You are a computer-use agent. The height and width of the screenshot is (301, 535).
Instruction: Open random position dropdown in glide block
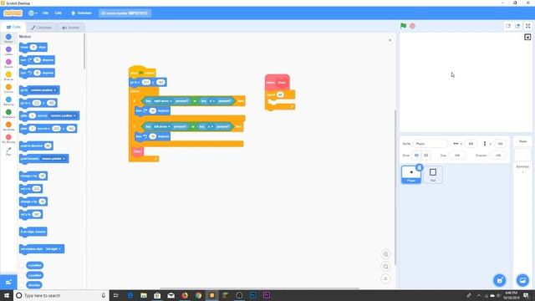click(63, 115)
